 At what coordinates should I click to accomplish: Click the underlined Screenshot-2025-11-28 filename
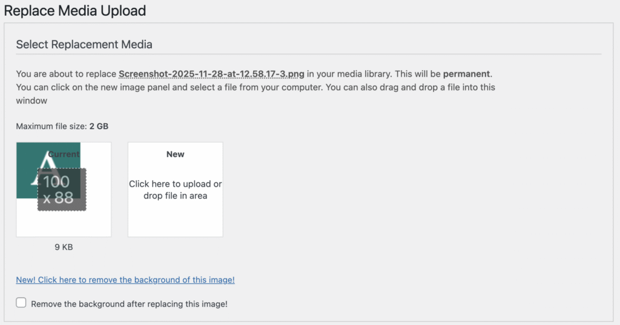click(211, 74)
